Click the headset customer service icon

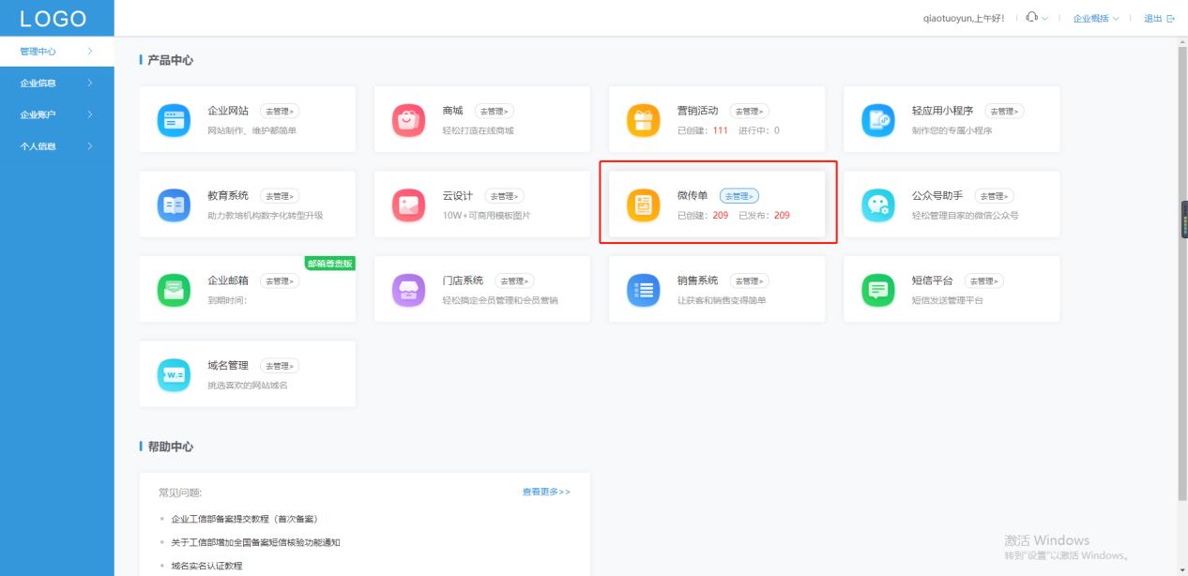[x=1030, y=16]
